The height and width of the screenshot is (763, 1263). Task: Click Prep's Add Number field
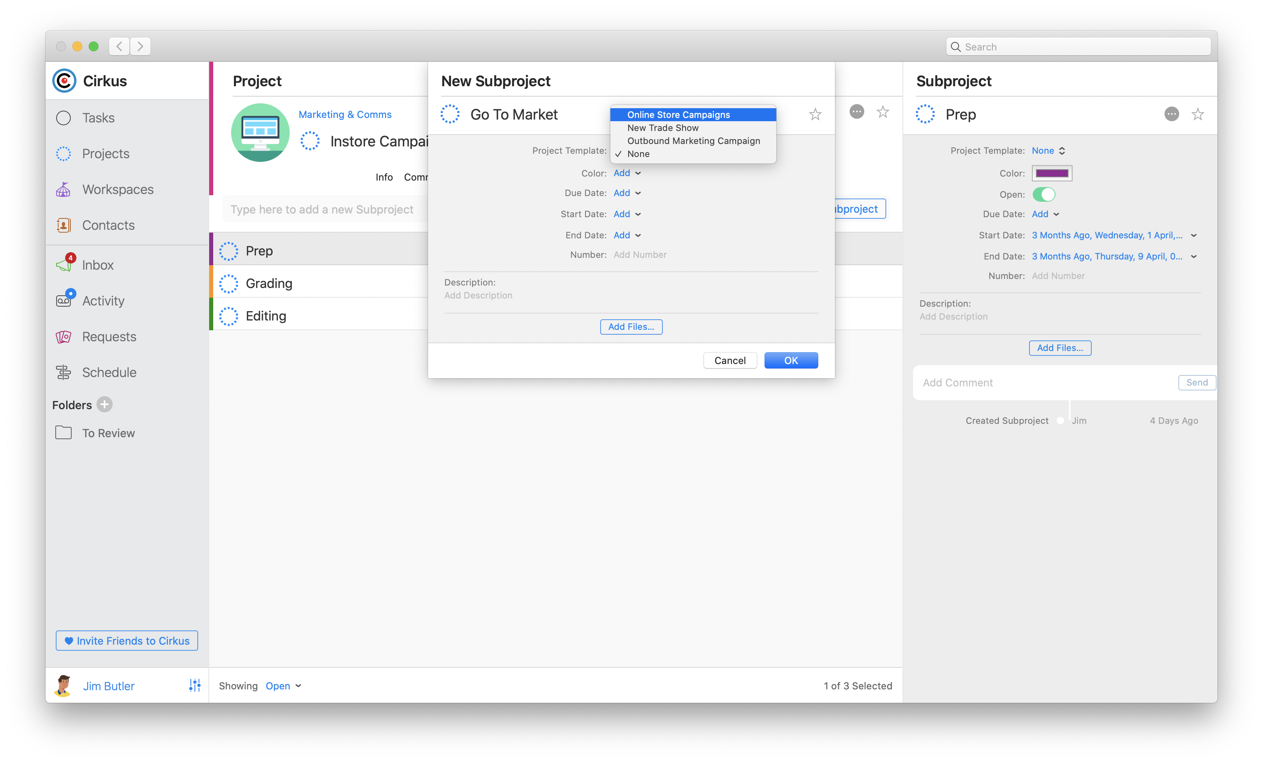click(x=1058, y=276)
